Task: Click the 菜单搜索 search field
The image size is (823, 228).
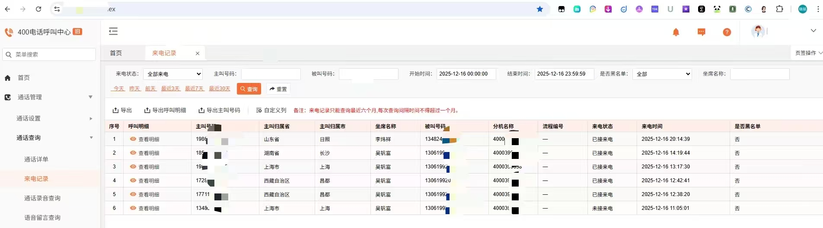Action: coord(49,54)
